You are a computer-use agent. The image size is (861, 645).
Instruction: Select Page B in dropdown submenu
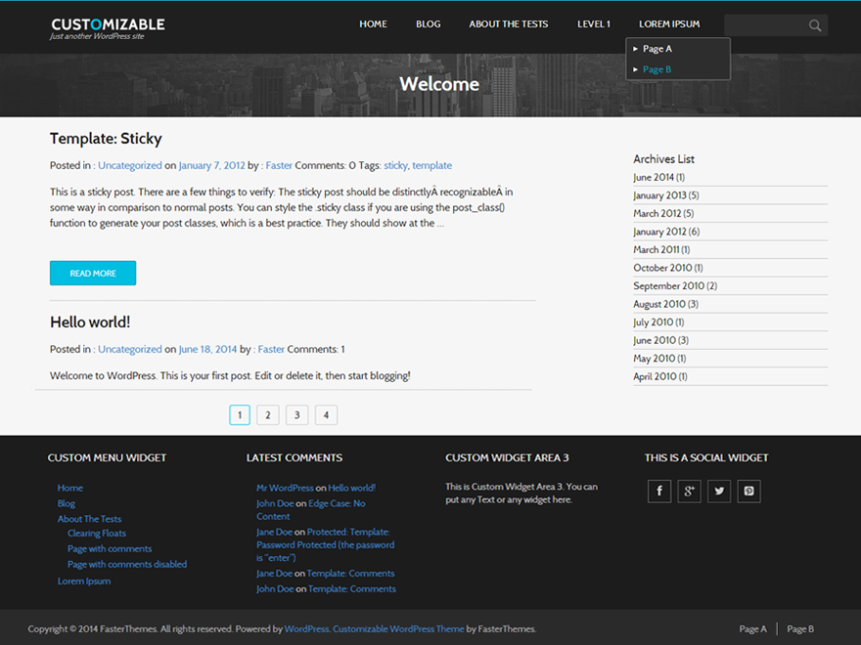tap(657, 69)
